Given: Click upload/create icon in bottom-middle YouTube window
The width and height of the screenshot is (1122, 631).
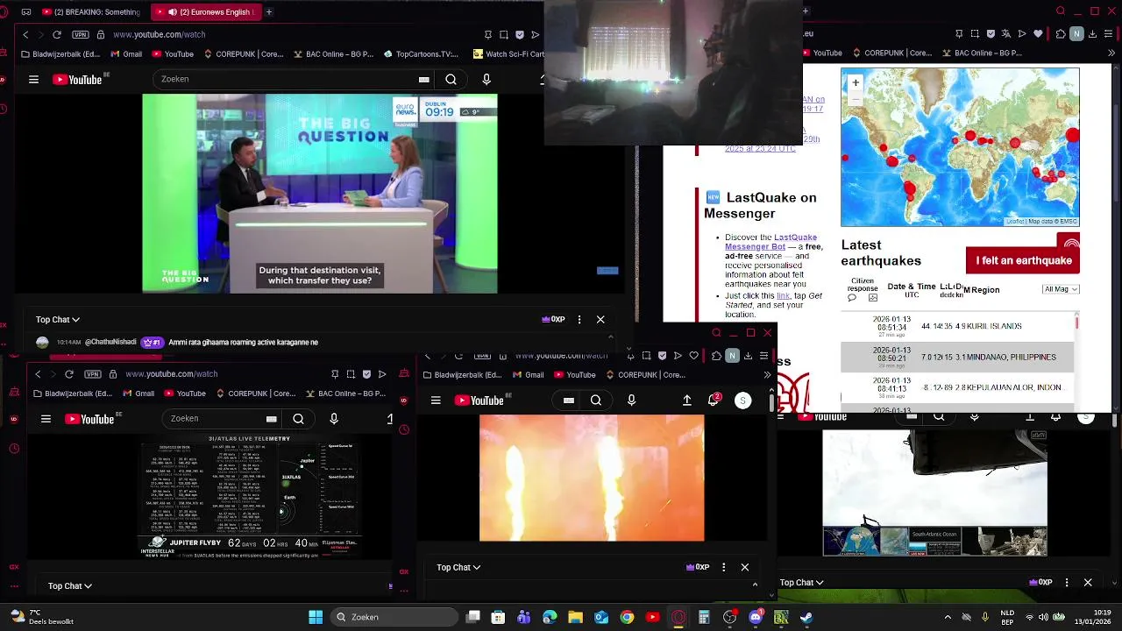Looking at the screenshot, I should point(687,401).
